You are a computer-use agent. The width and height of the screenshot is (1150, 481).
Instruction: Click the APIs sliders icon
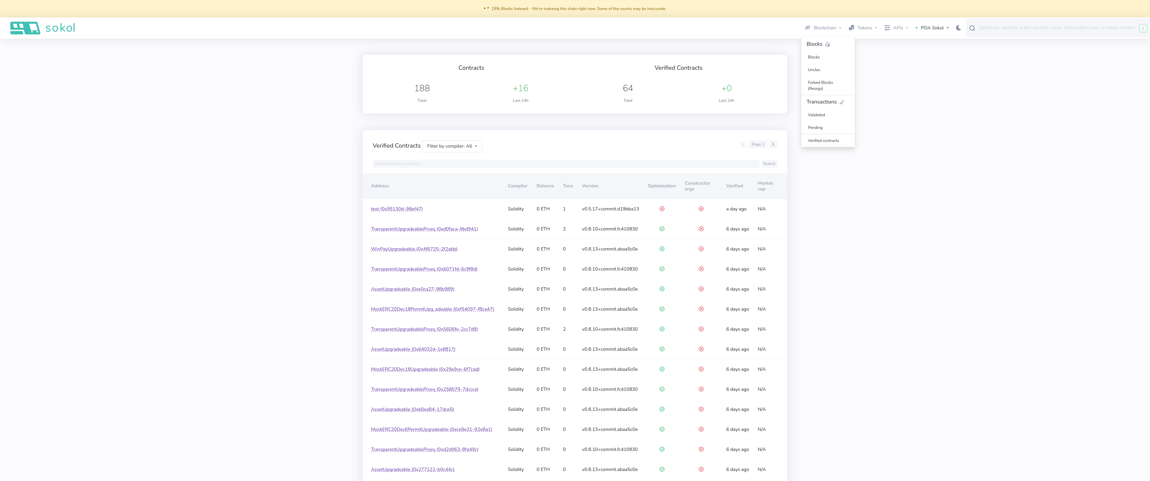coord(887,28)
